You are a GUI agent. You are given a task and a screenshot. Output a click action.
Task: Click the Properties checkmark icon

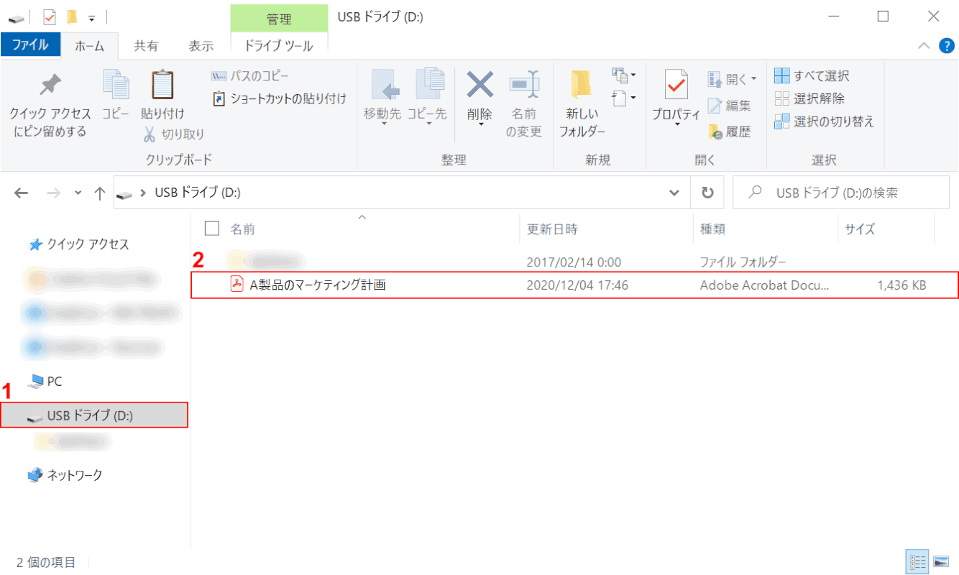tap(676, 85)
